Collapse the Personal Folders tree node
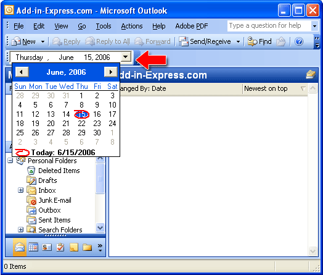This screenshot has width=323, height=275. [x=10, y=161]
